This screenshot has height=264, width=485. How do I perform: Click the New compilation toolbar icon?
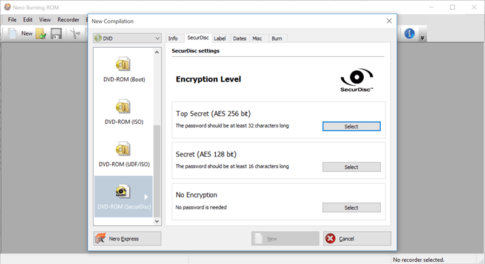13,34
